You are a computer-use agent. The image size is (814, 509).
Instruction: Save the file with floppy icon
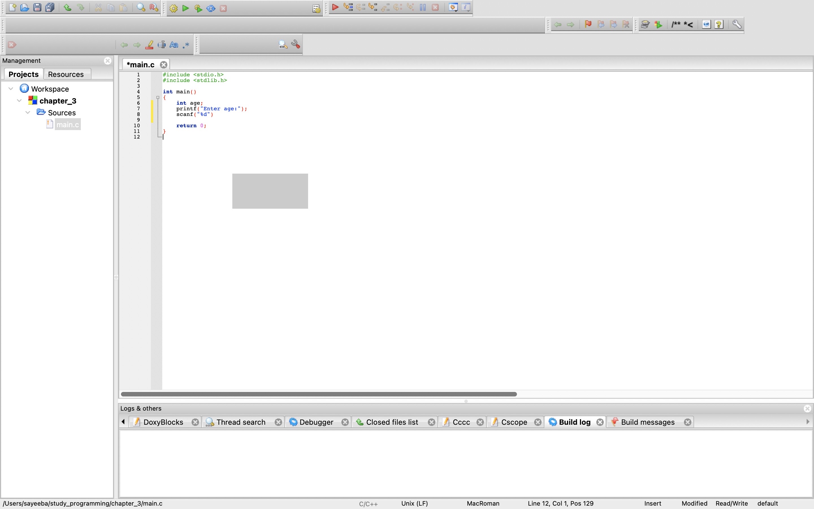pyautogui.click(x=37, y=7)
